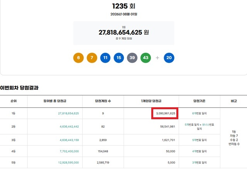Viewport: 247px width, 169px height.
Task: Click 2등 total prize 4,636,442,442
Action: [x=69, y=127]
